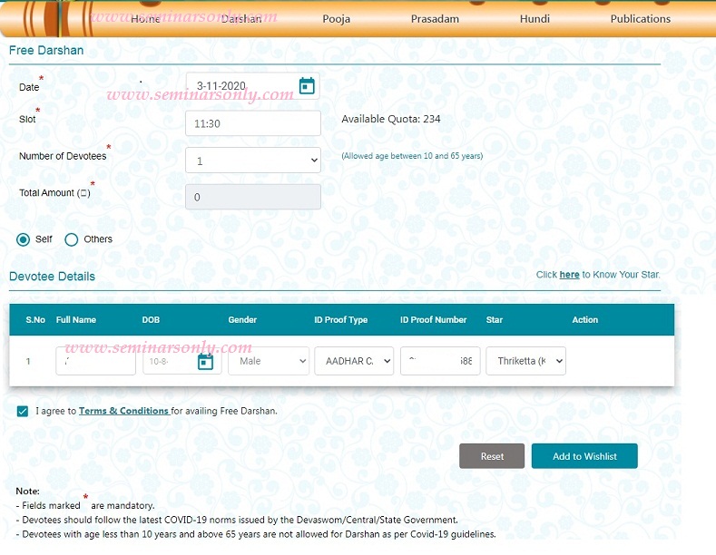
Task: Navigate to the Prasadam menu
Action: point(435,18)
